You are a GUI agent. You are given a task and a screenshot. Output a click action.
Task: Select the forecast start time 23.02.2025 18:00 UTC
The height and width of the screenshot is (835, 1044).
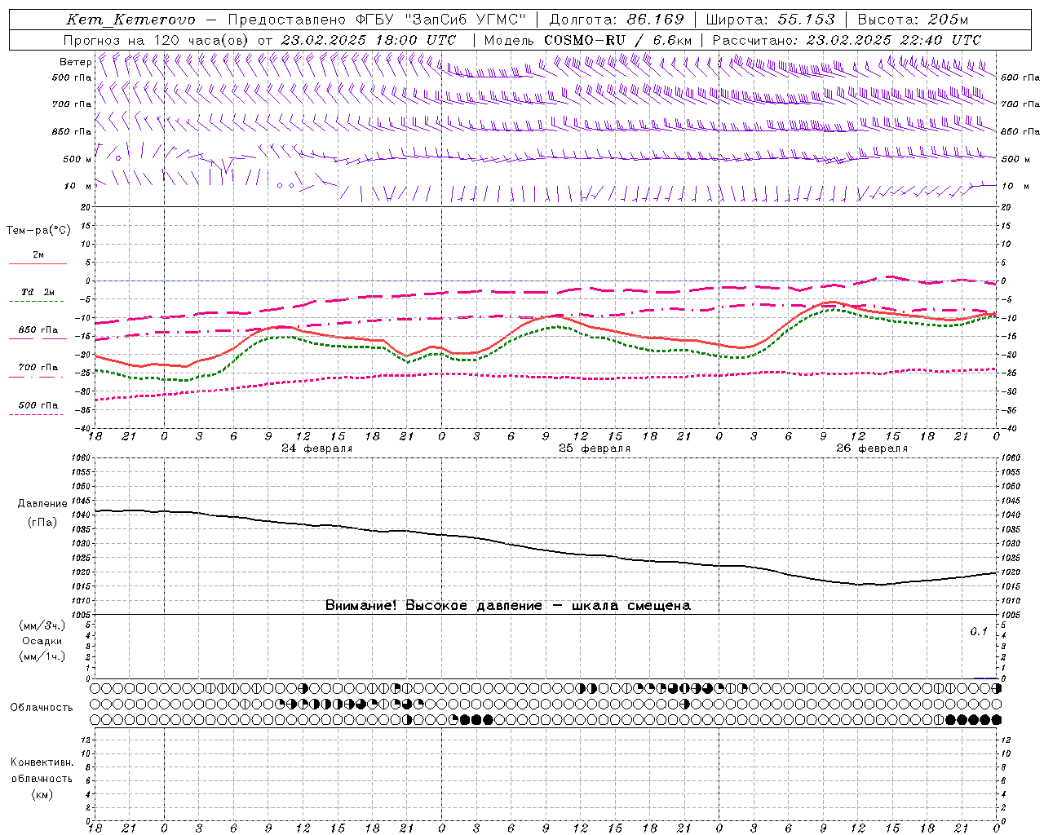(369, 40)
